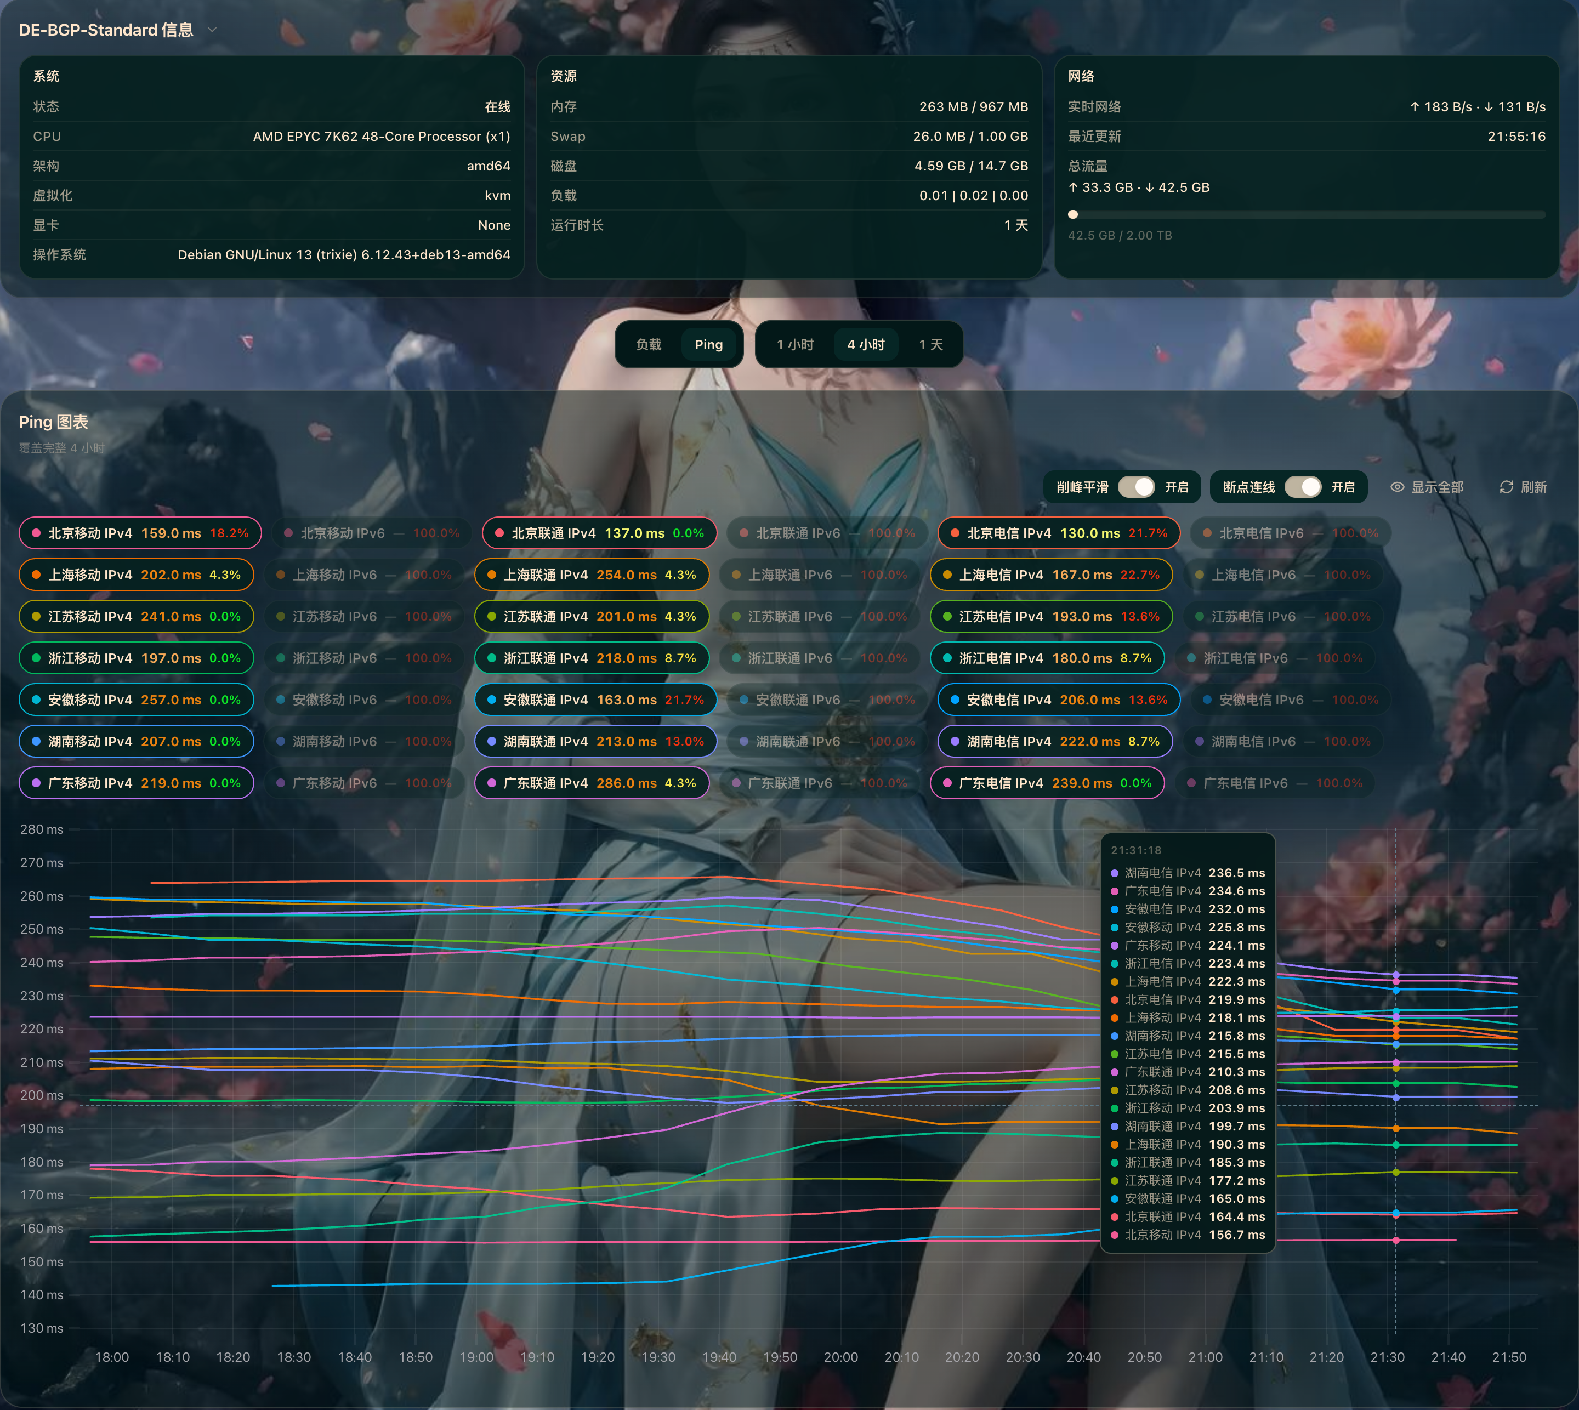The width and height of the screenshot is (1579, 1410).
Task: Choose the 1 天 time range
Action: 930,345
